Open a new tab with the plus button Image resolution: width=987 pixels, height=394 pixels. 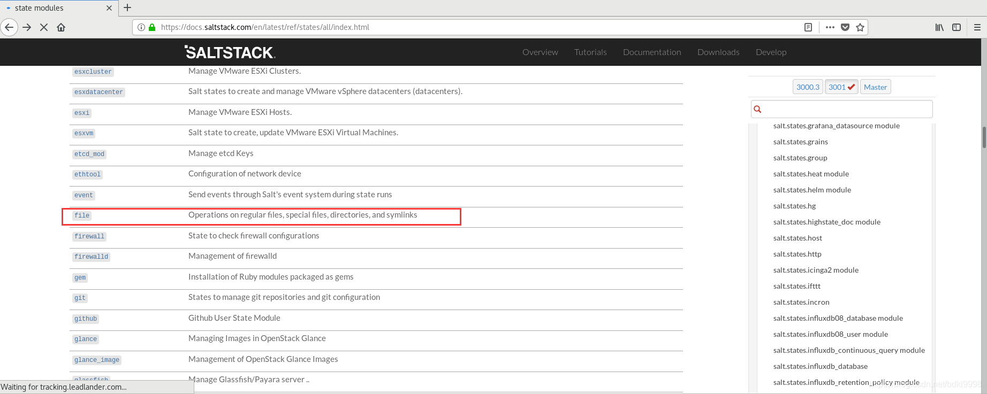tap(127, 7)
